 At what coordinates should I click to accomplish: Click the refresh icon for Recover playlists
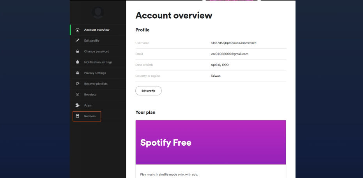tap(78, 84)
